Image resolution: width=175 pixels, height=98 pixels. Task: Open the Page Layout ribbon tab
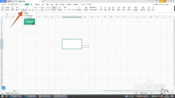point(37,4)
